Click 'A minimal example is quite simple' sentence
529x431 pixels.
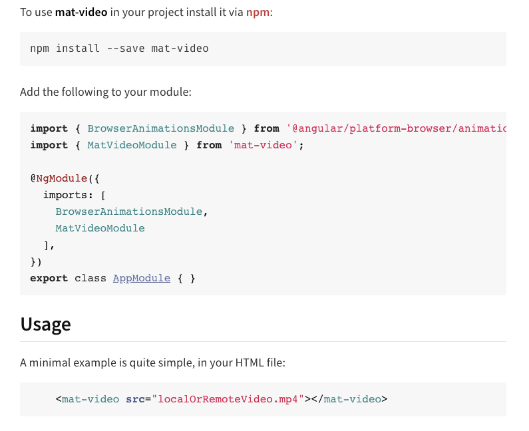pyautogui.click(x=152, y=363)
